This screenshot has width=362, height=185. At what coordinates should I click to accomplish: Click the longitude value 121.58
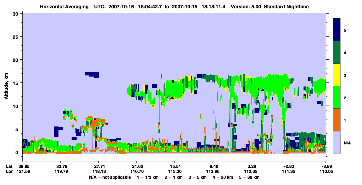(x=23, y=171)
